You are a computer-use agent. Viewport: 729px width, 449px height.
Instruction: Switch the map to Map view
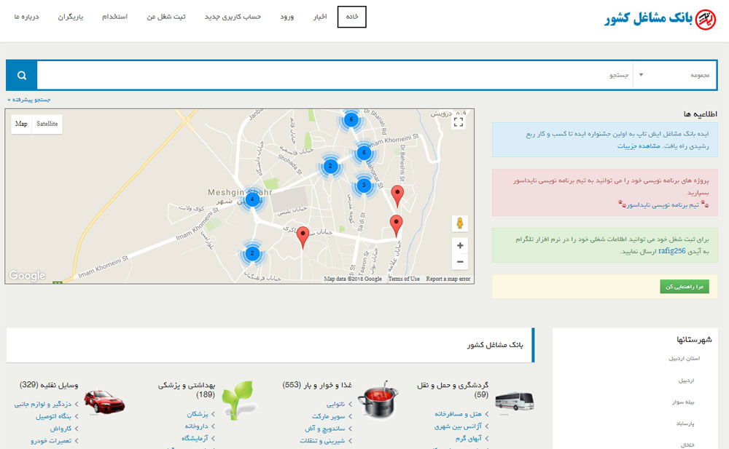pos(22,124)
